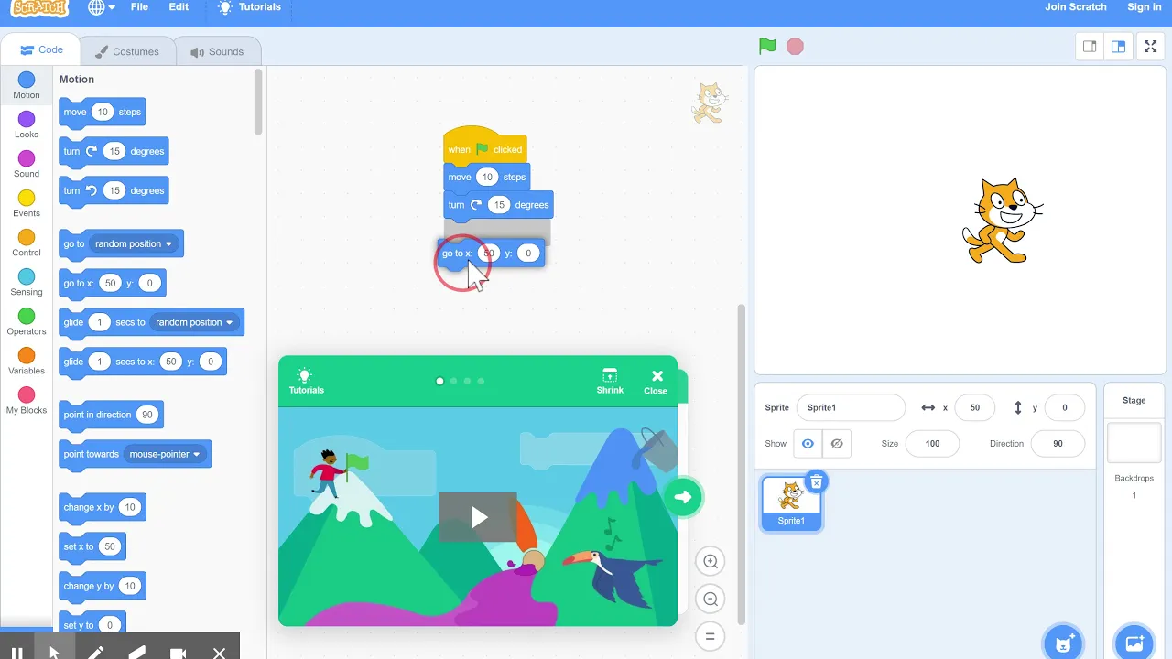Enter full screen stage mode
This screenshot has width=1172, height=659.
pos(1150,47)
